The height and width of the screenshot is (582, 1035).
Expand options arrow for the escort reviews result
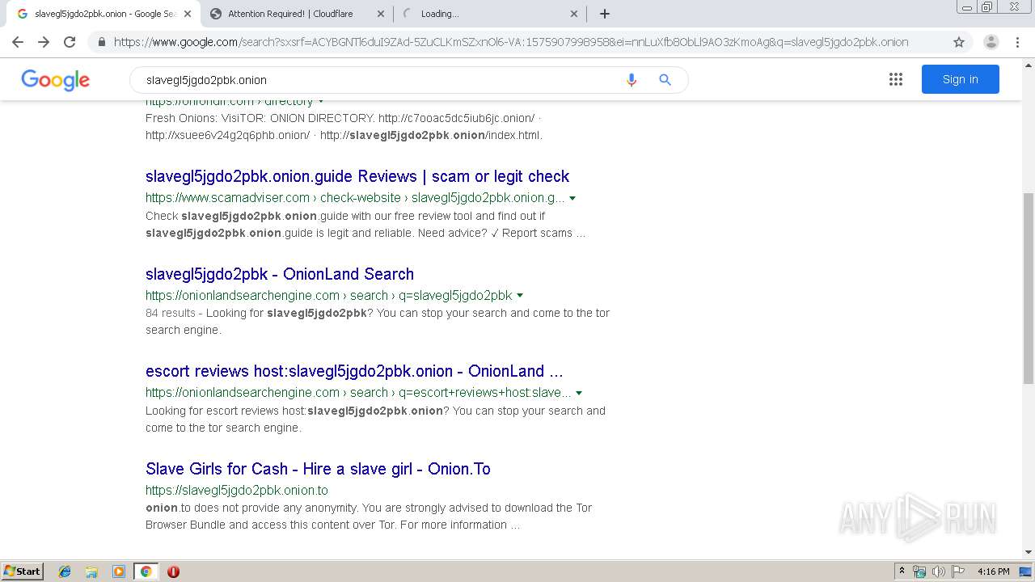(x=579, y=393)
